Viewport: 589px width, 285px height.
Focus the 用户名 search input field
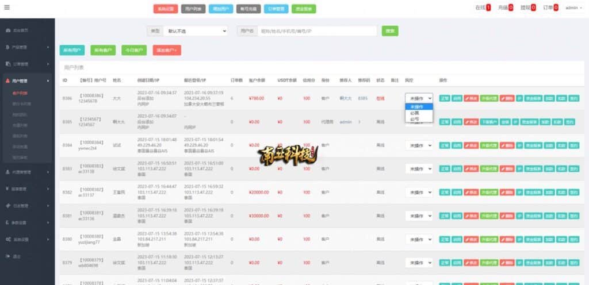click(x=317, y=31)
